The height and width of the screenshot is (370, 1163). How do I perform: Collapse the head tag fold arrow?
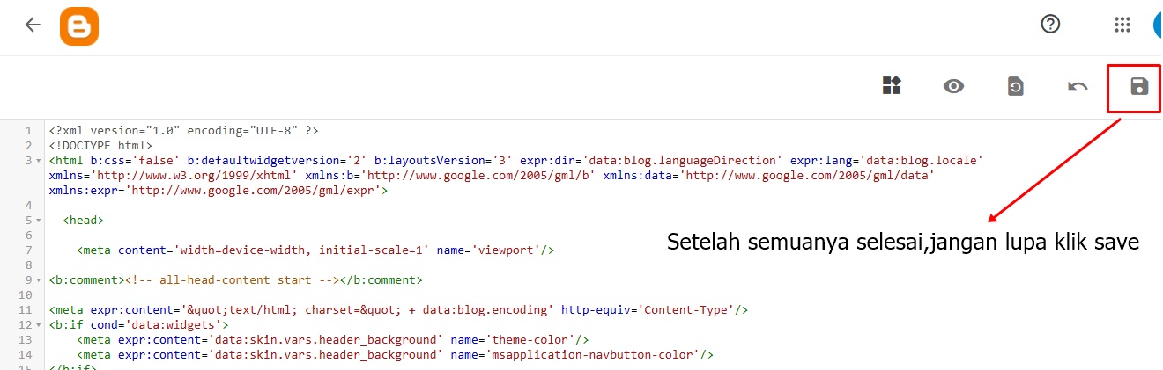(x=41, y=221)
